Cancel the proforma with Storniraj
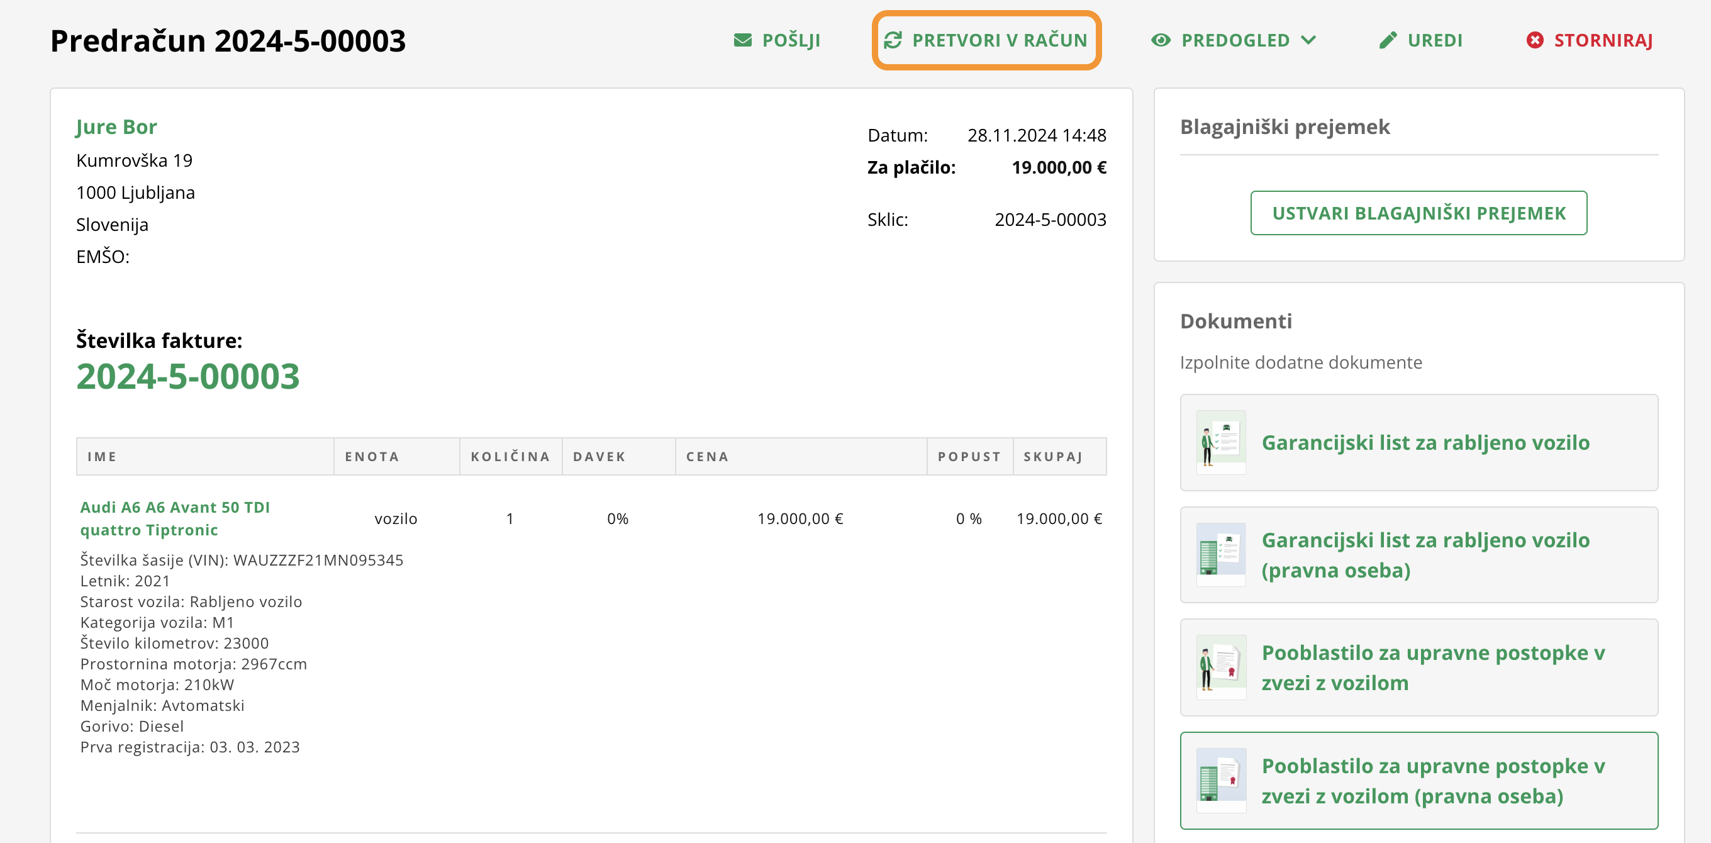 [x=1590, y=40]
